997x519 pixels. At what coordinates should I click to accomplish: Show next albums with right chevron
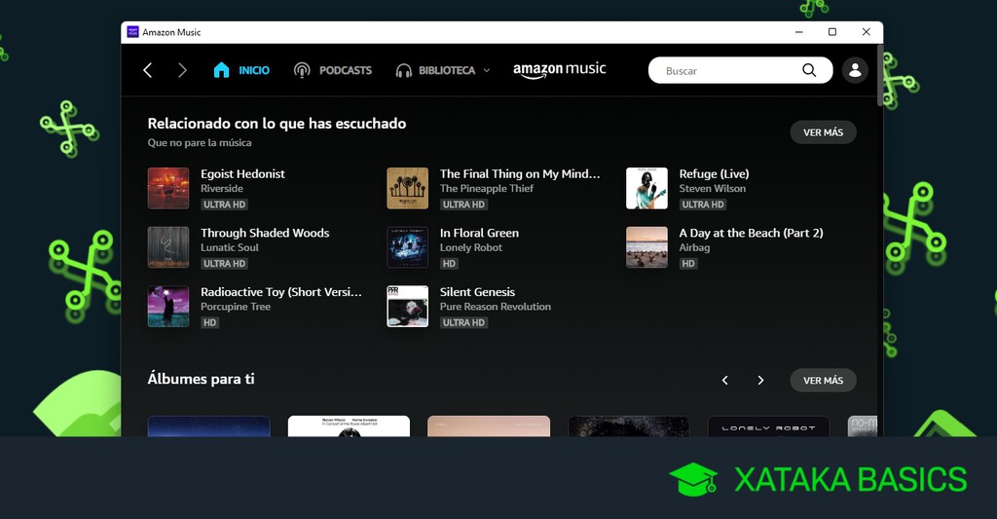(x=760, y=381)
